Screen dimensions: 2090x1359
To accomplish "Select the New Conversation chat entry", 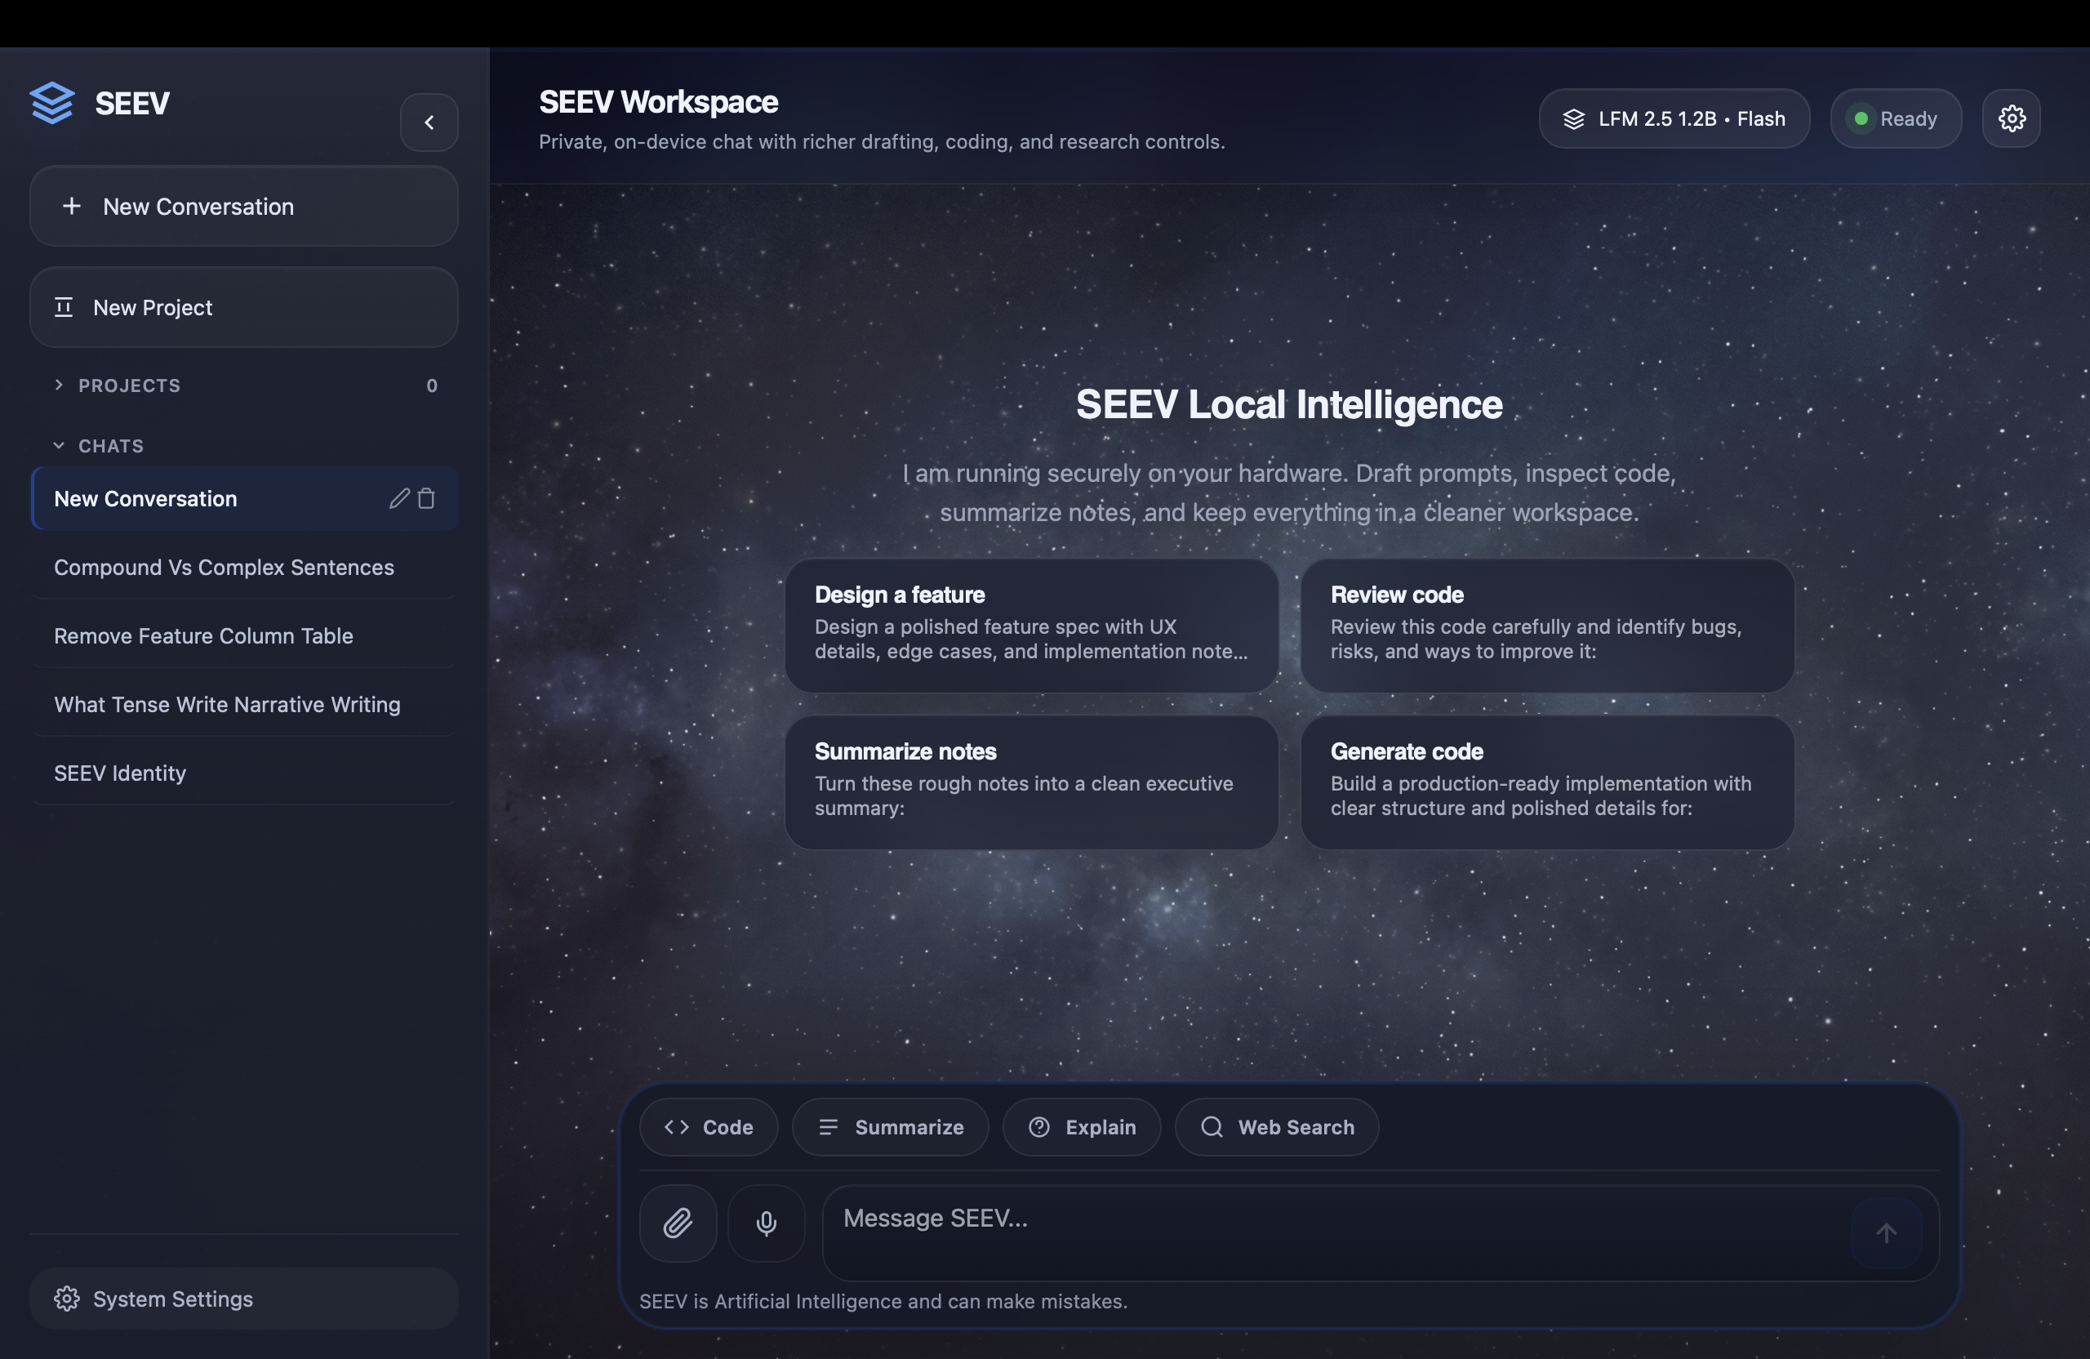I will tap(244, 498).
